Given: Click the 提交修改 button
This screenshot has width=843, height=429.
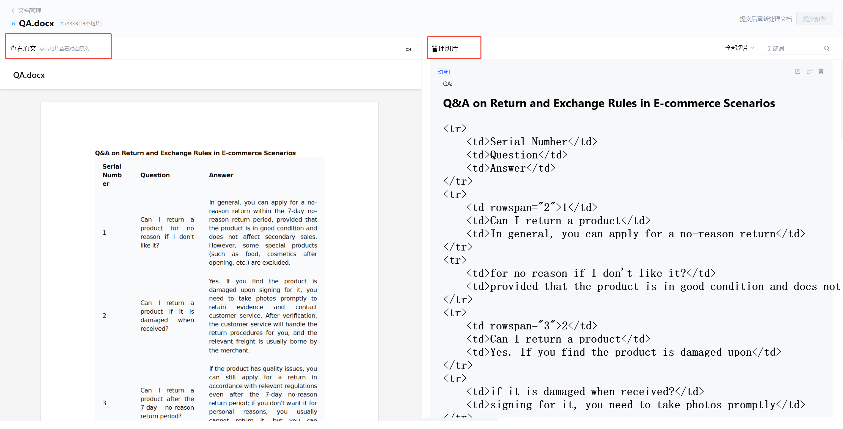Looking at the screenshot, I should (814, 19).
